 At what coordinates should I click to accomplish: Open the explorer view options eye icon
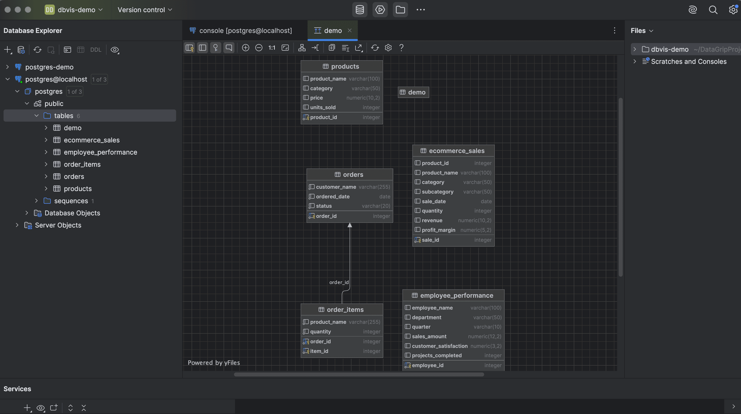click(x=114, y=50)
